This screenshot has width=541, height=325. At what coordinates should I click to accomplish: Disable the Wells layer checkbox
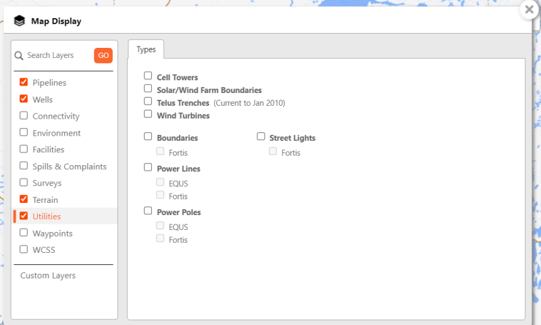point(24,99)
